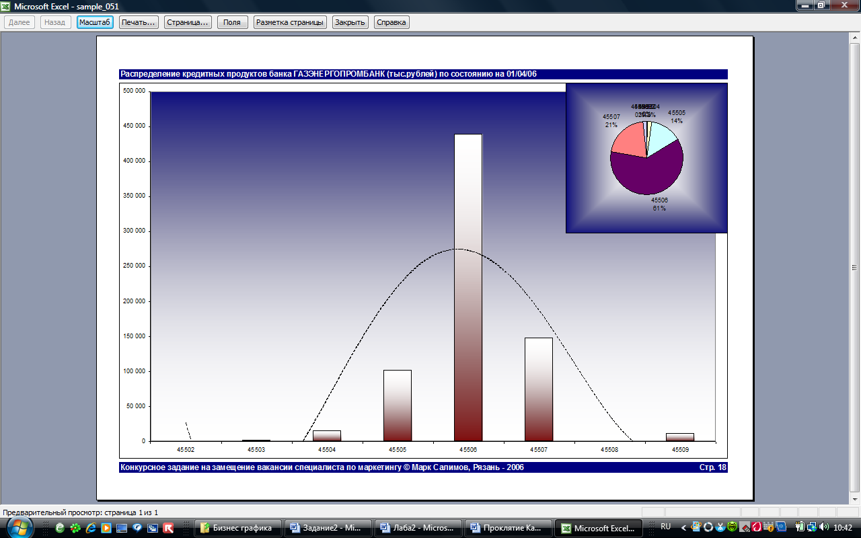Click the small bar above 45509
This screenshot has width=861, height=538.
point(680,437)
